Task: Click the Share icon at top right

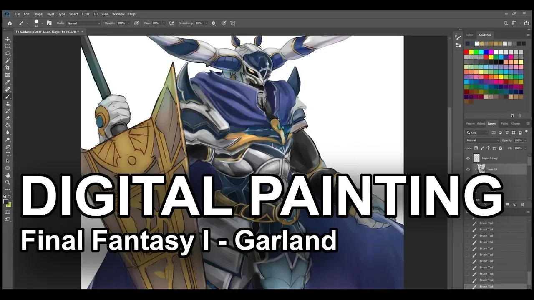Action: pyautogui.click(x=526, y=23)
